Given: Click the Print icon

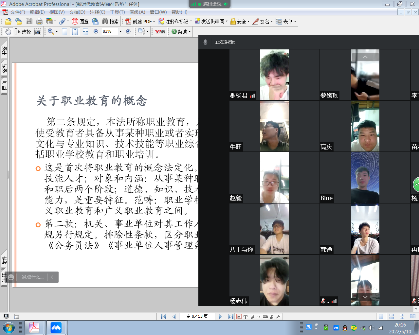Looking at the screenshot, I should [x=40, y=22].
